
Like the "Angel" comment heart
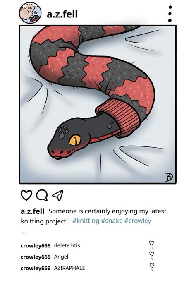click(x=152, y=254)
